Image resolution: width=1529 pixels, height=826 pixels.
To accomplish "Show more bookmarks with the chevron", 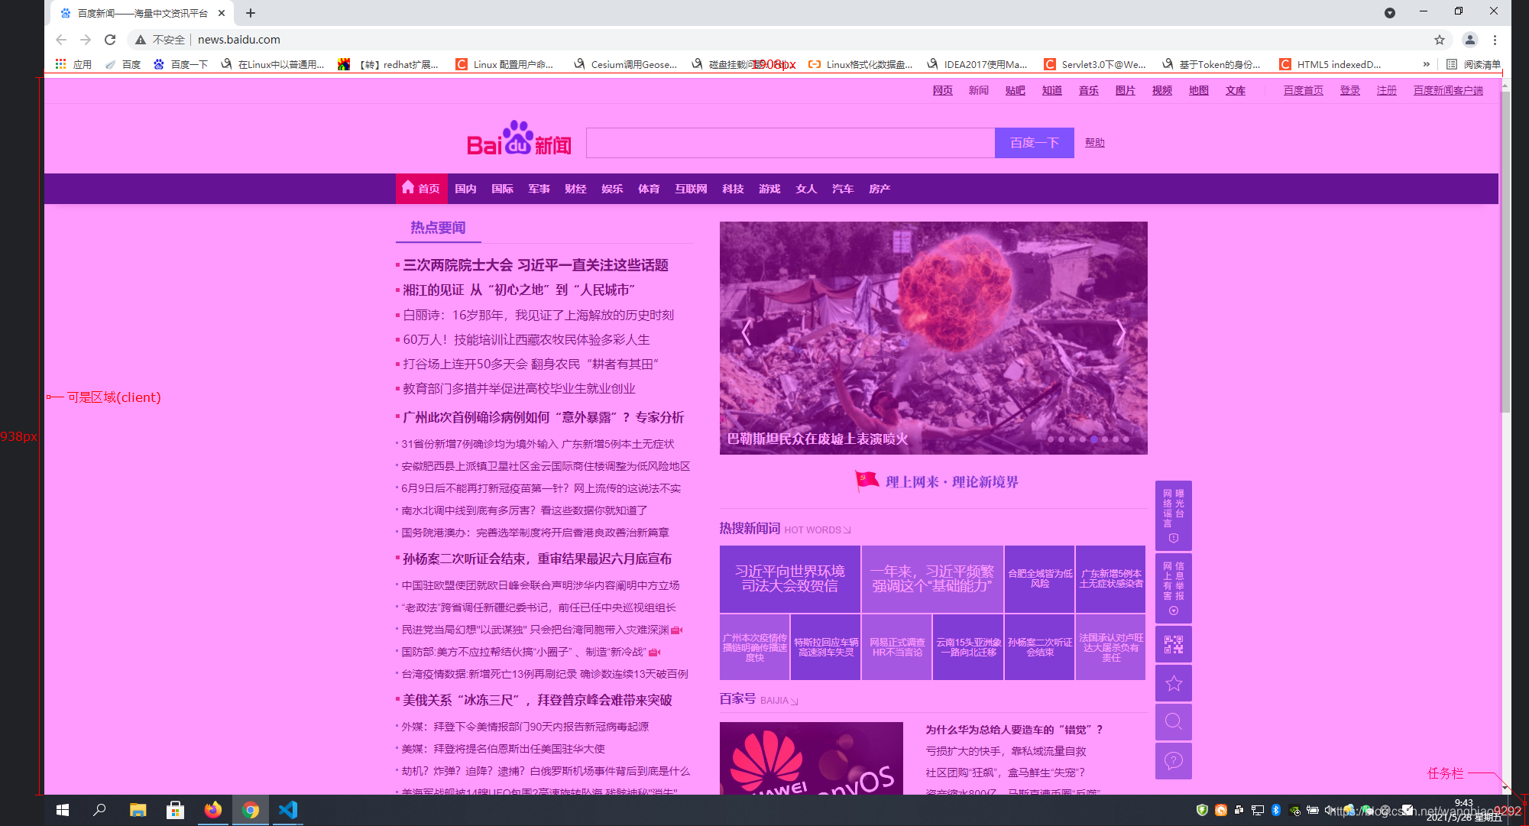I will 1426,64.
